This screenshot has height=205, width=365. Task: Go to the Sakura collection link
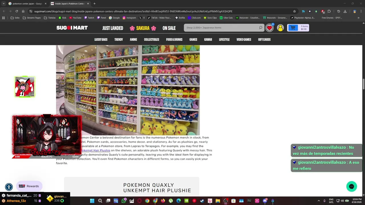point(143,28)
